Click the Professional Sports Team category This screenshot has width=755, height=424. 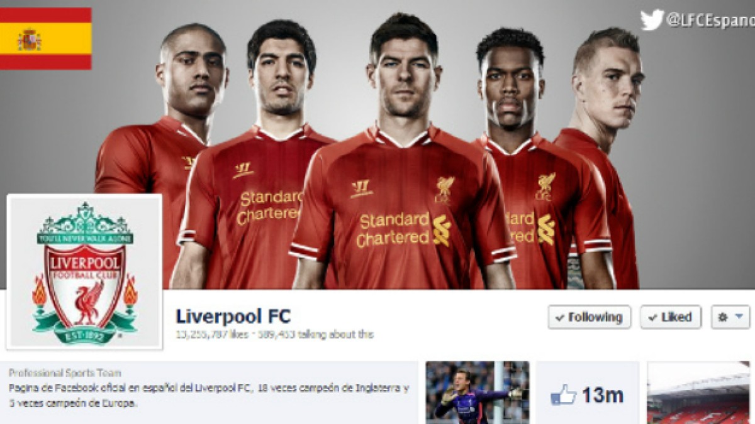(65, 373)
